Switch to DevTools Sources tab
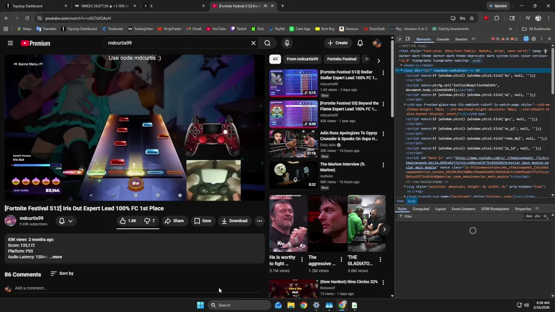The image size is (555, 312). click(x=461, y=39)
